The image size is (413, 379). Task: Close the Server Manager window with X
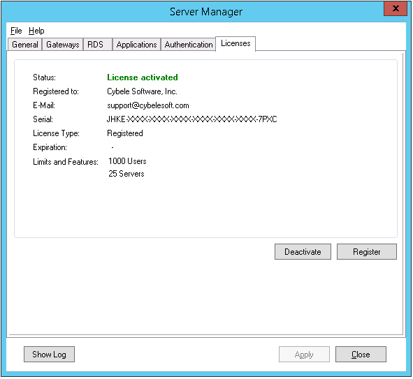pyautogui.click(x=396, y=8)
